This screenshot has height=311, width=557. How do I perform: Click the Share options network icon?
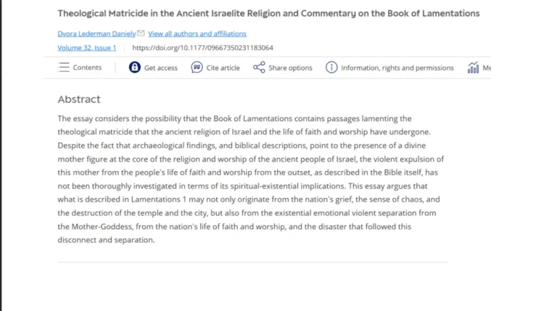tap(259, 67)
